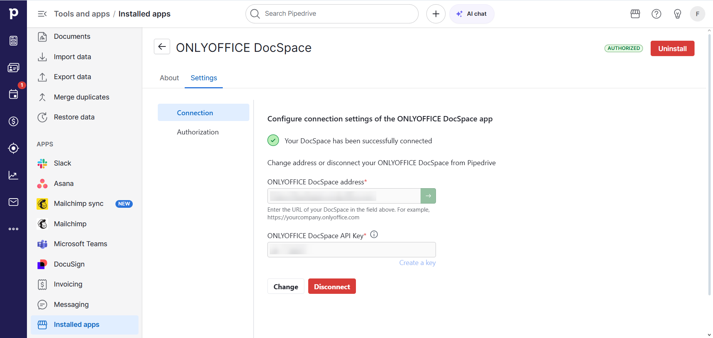Image resolution: width=713 pixels, height=338 pixels.
Task: Click the DocSpace API Key input field
Action: pyautogui.click(x=352, y=250)
